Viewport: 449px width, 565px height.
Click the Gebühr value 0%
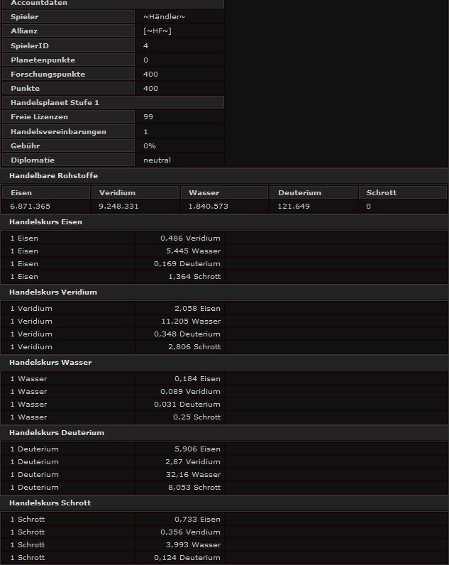149,146
